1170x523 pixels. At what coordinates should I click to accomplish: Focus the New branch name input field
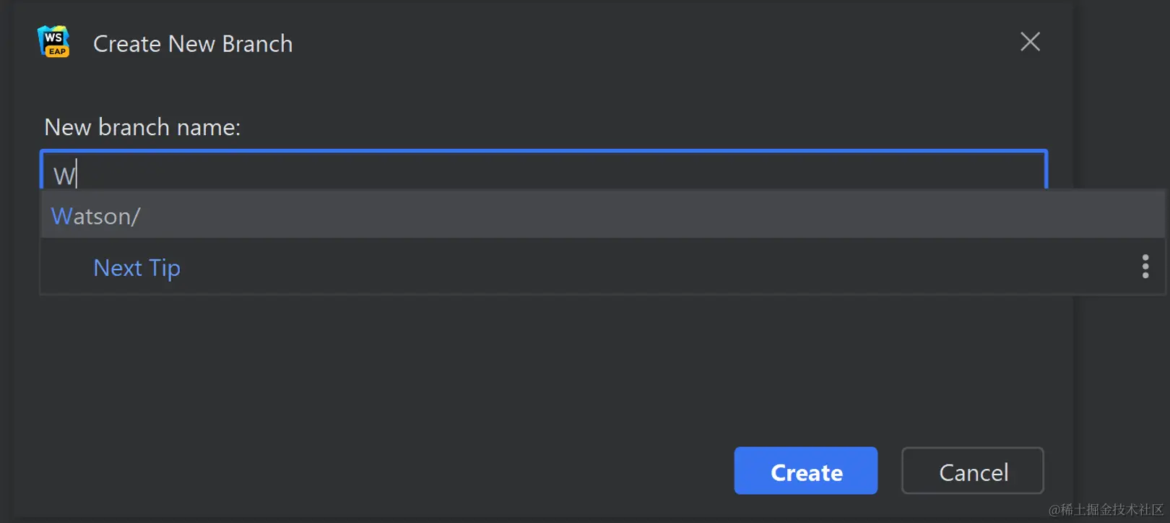[542, 172]
